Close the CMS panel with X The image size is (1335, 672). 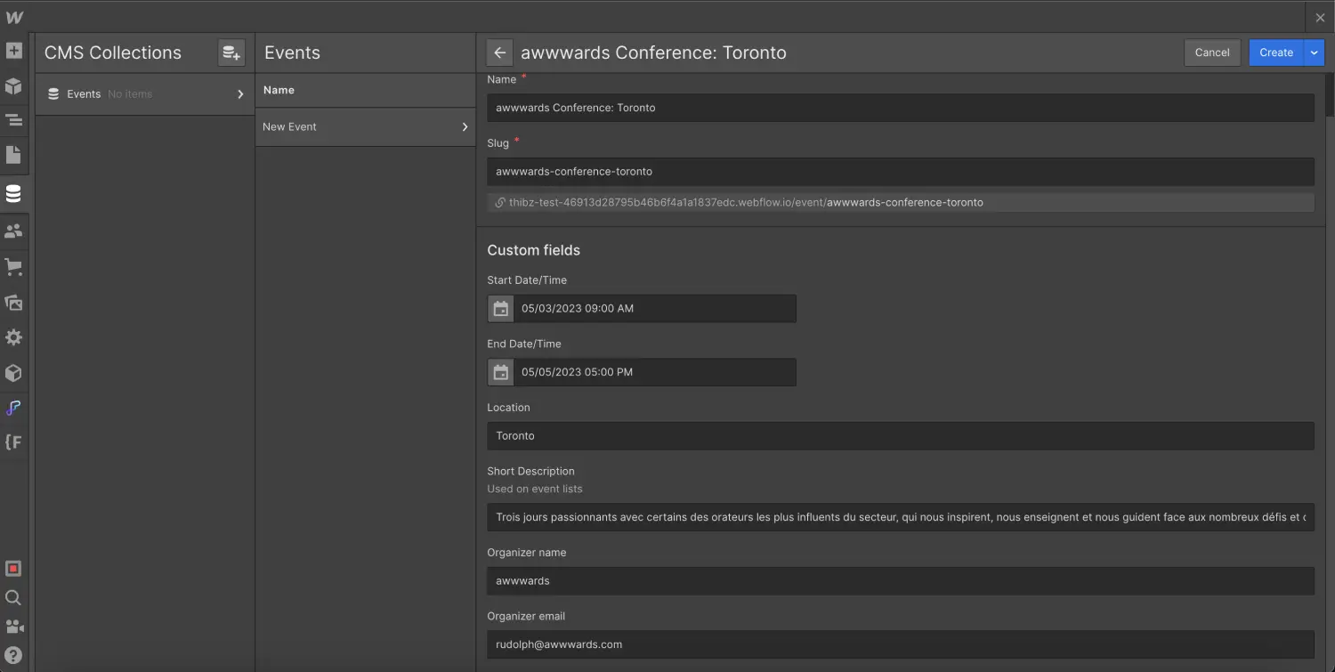[x=1320, y=17]
